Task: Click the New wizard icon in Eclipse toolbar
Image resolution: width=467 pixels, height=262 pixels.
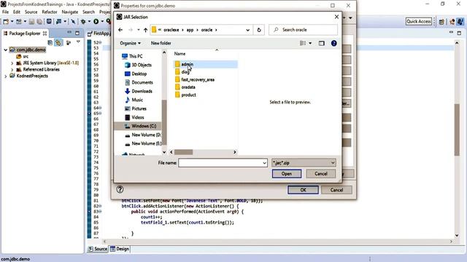Action: (6, 21)
